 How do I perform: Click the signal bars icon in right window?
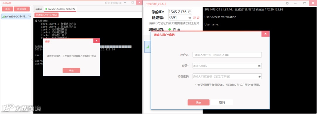coord(147,47)
